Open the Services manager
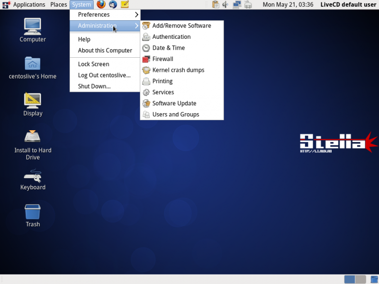Screen dimensions: 379x284 coord(182,92)
